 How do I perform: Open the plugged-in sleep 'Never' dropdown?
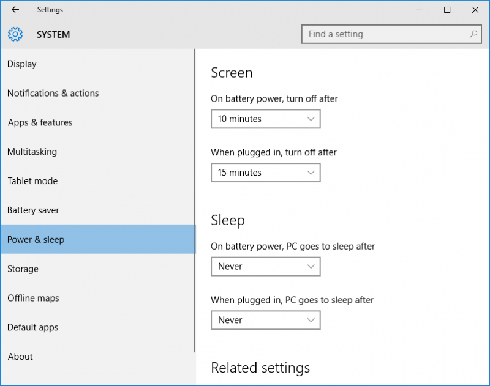(265, 320)
